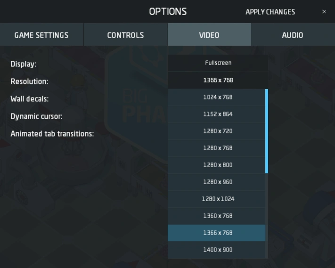The height and width of the screenshot is (268, 335).
Task: Switch to the Game Settings tab
Action: (41, 35)
